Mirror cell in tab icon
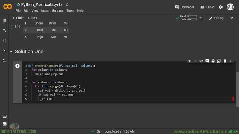This screenshot has height=134, width=239. pos(219,61)
